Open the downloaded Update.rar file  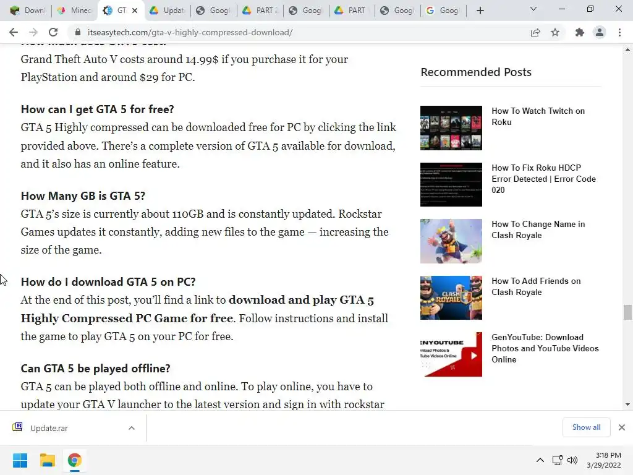click(48, 428)
